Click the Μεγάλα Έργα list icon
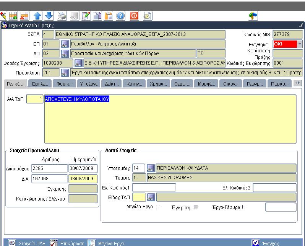Image resolution: width=305 pixels, height=246 pixels. click(x=92, y=243)
